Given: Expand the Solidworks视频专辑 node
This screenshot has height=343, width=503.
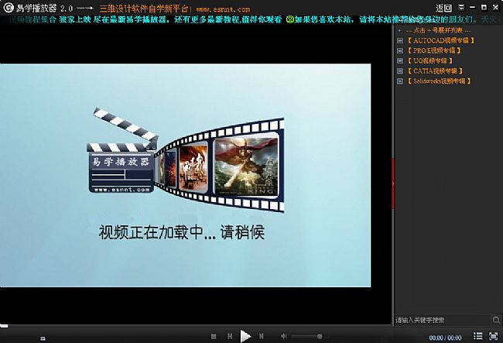Looking at the screenshot, I should pos(400,81).
